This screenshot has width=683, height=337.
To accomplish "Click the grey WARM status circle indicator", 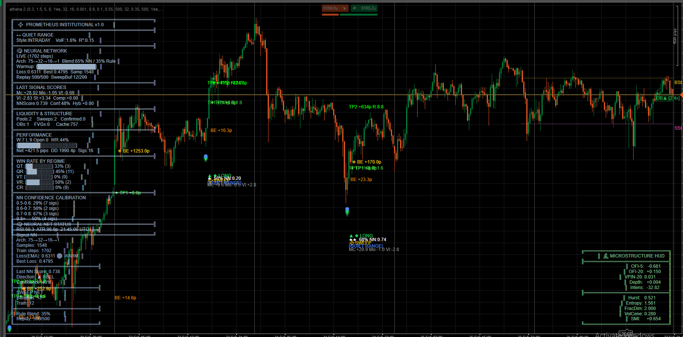I will tap(60, 256).
